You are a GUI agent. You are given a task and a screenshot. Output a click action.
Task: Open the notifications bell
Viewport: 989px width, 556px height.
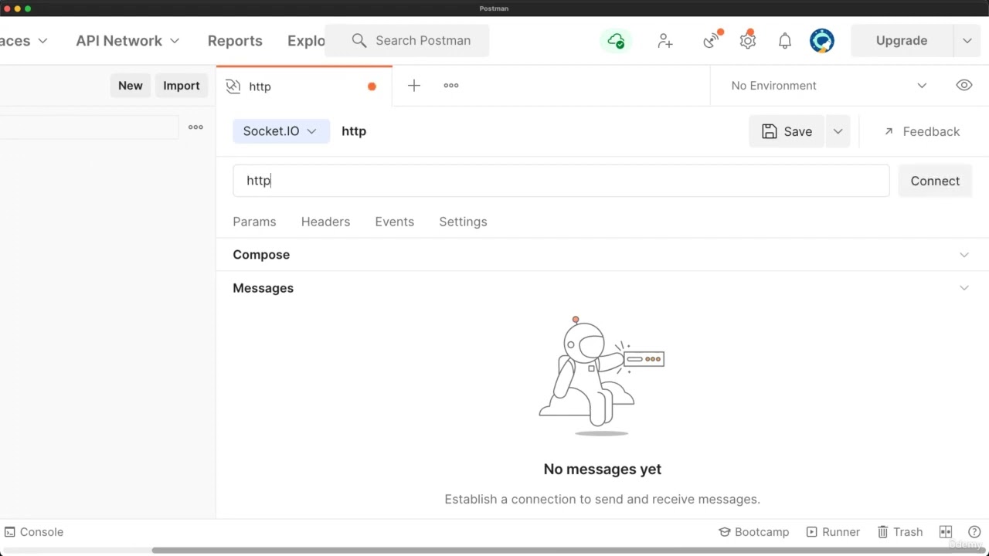pyautogui.click(x=785, y=41)
